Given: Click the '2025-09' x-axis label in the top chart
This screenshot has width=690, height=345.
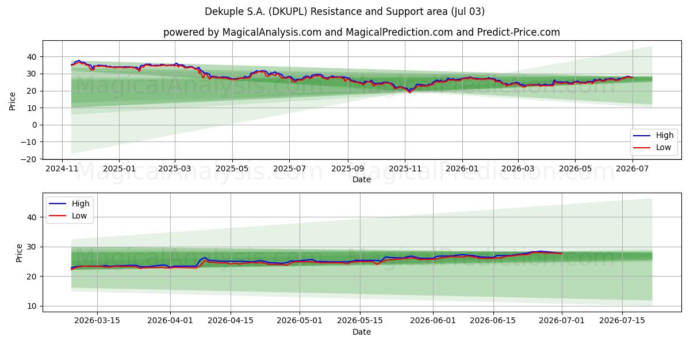Looking at the screenshot, I should coord(347,169).
